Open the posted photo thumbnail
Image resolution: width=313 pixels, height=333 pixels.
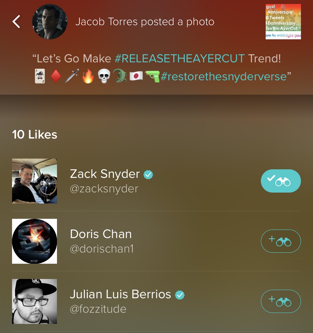point(283,22)
